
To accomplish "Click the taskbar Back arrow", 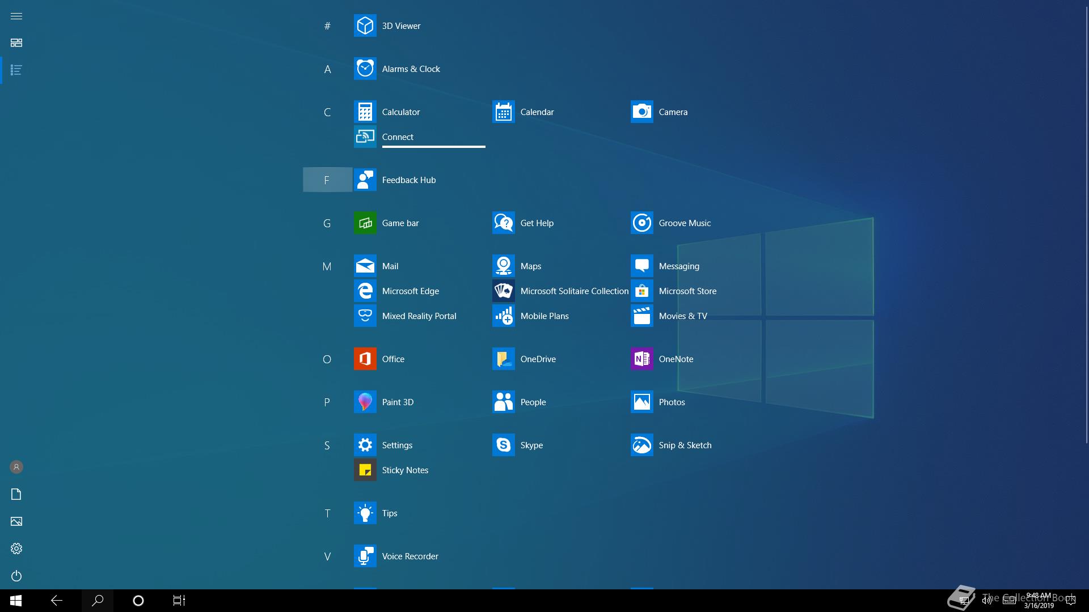I will (x=57, y=601).
